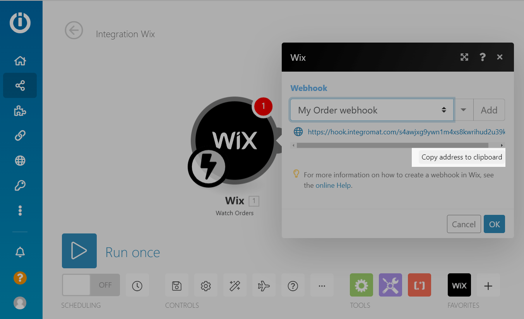Open the online Help link
This screenshot has width=524, height=319.
tap(333, 185)
